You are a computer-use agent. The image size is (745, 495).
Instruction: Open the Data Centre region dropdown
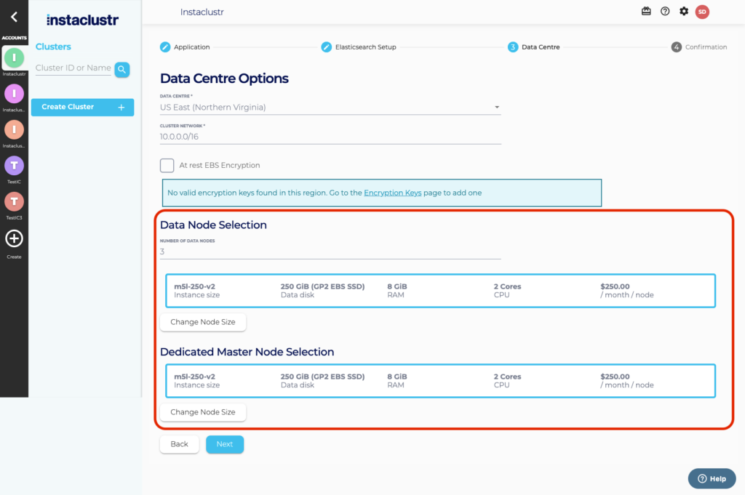click(x=497, y=106)
